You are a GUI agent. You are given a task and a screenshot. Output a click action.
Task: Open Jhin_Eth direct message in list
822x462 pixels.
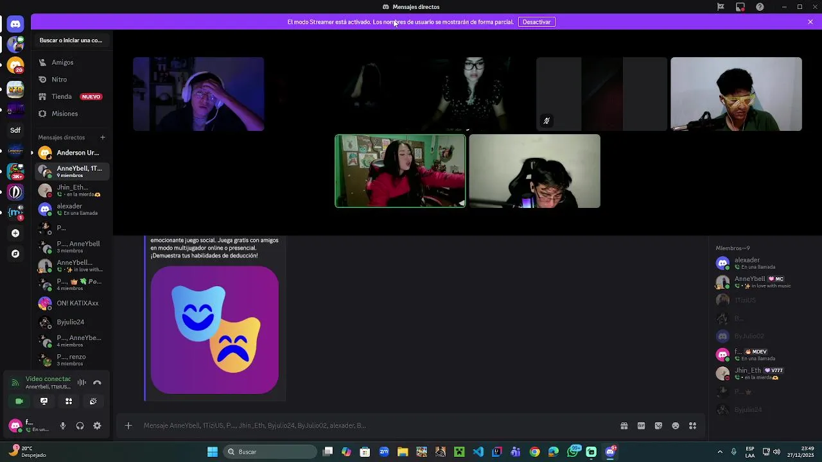click(x=72, y=191)
